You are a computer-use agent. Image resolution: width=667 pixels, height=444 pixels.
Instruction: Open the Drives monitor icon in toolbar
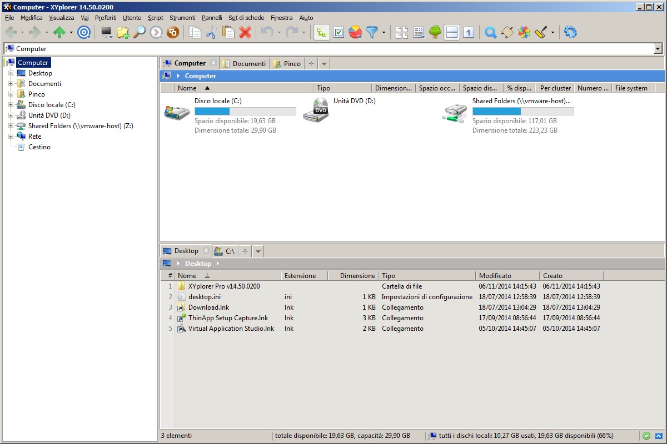click(106, 32)
